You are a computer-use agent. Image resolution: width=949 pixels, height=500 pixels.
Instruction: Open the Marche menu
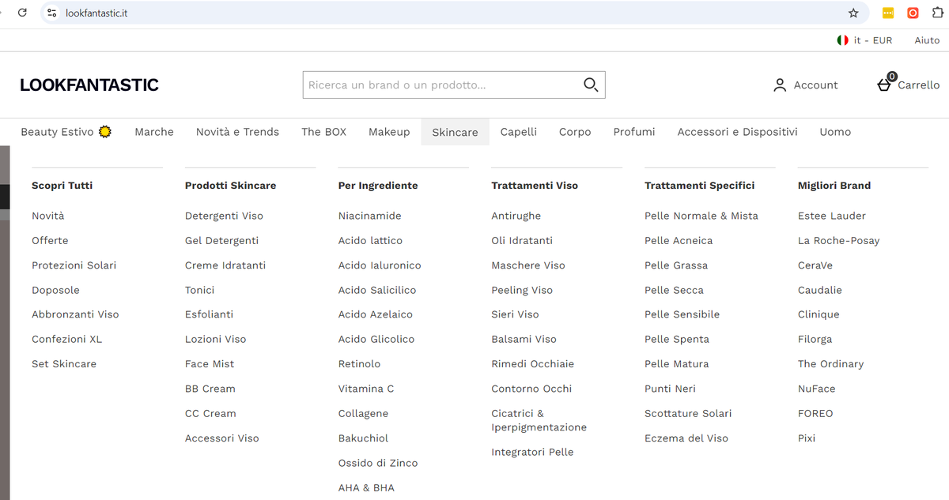tap(154, 132)
